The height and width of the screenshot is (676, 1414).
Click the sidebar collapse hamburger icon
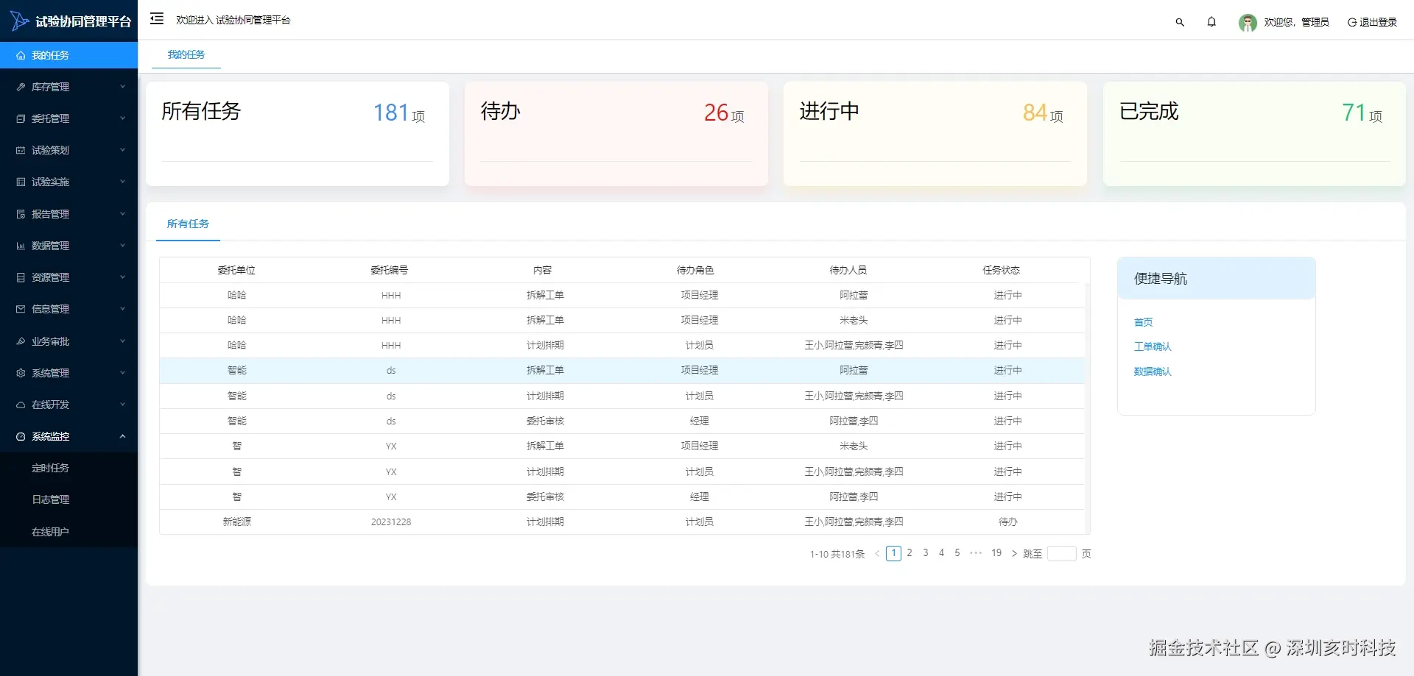157,19
